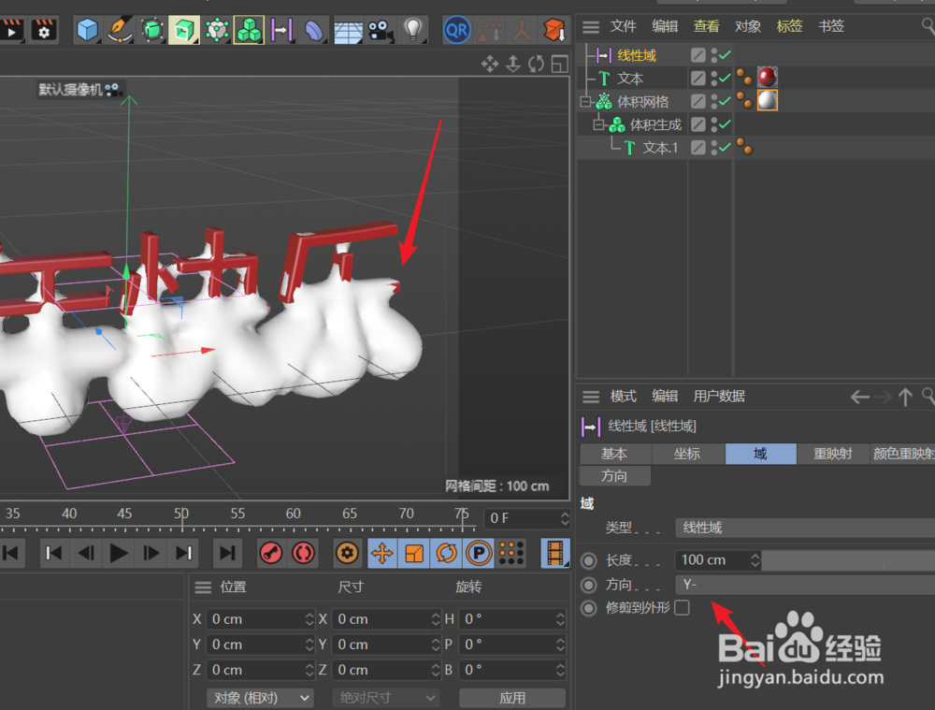Open the 文件 menu in object manager
The width and height of the screenshot is (935, 710).
pos(623,26)
